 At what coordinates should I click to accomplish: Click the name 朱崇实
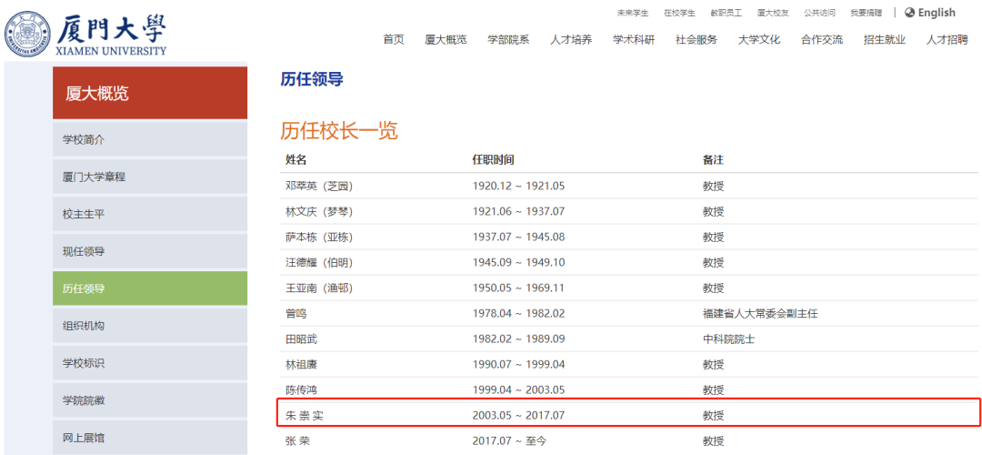click(x=304, y=416)
